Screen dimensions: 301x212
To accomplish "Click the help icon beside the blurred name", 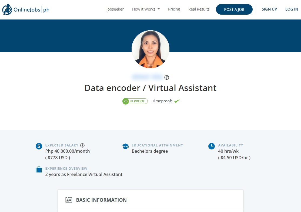I will tap(167, 77).
